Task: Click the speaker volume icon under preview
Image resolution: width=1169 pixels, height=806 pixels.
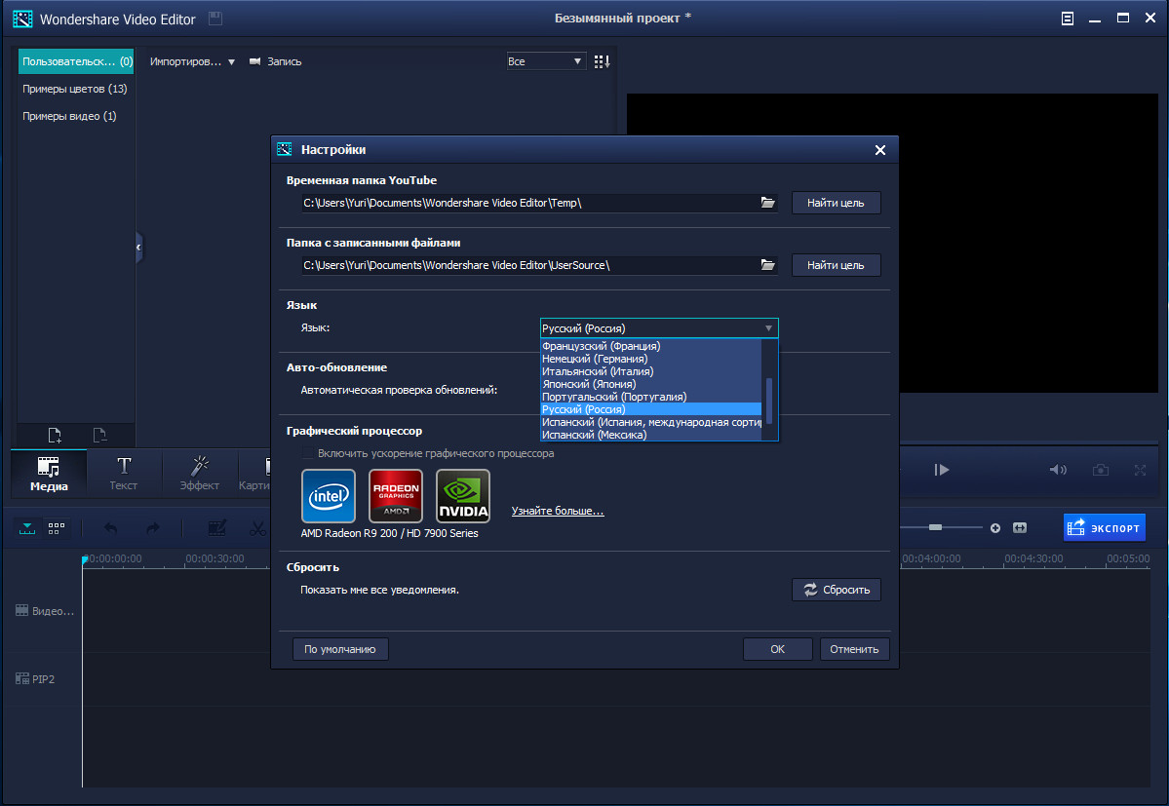Action: point(1057,470)
